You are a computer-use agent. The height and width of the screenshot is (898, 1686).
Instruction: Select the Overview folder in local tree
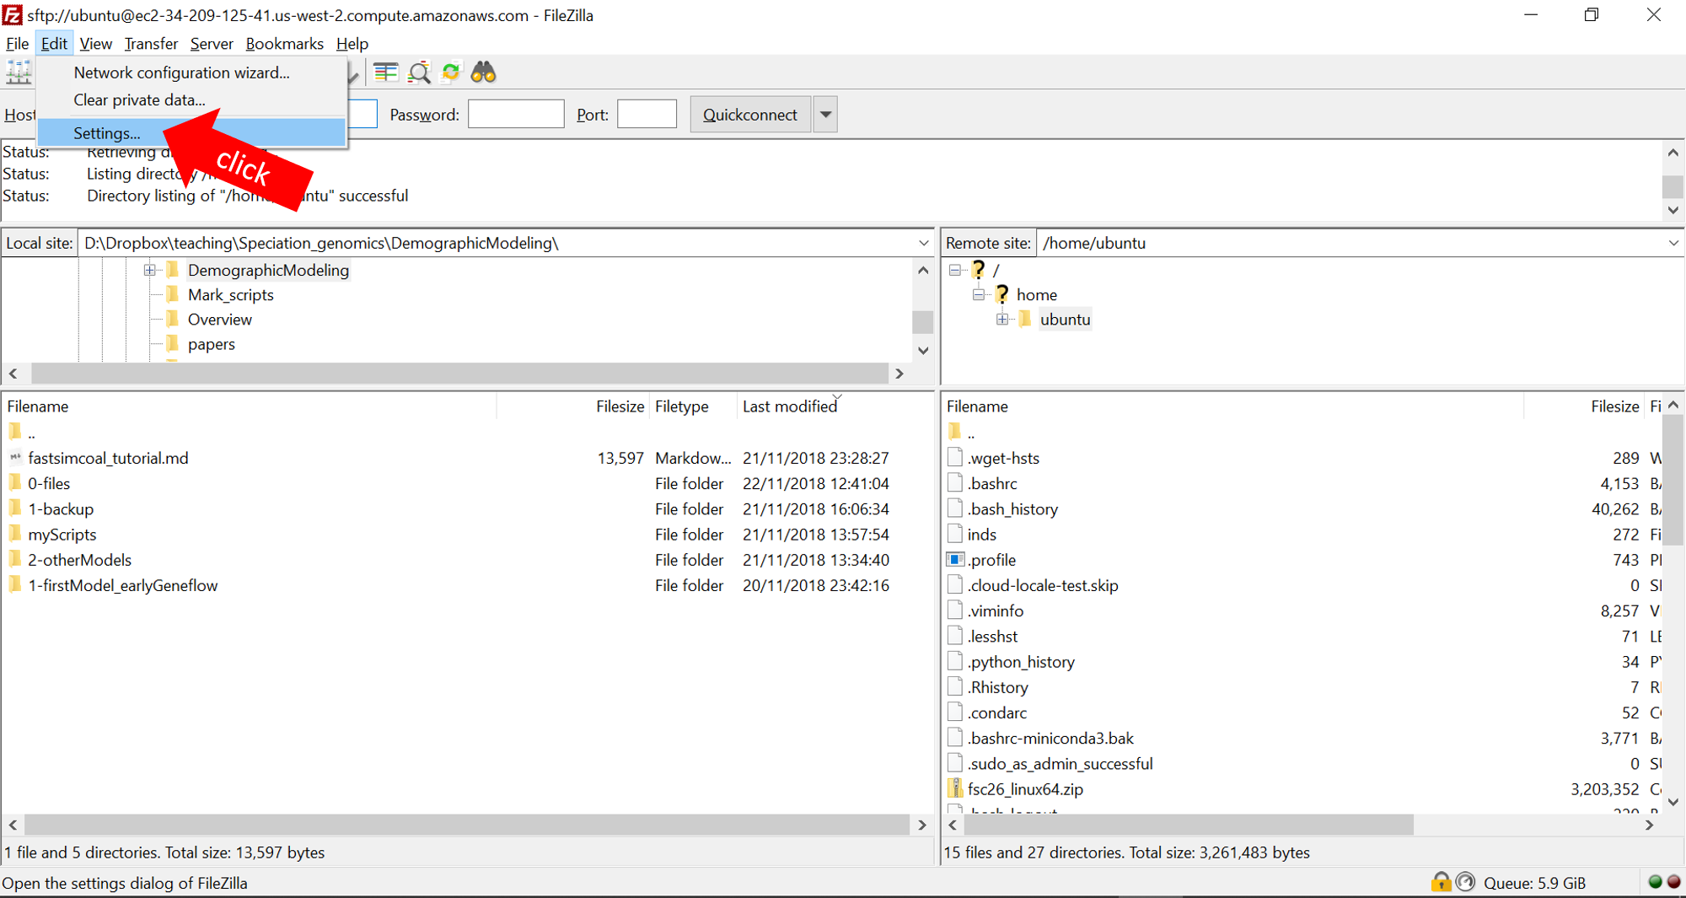(219, 319)
